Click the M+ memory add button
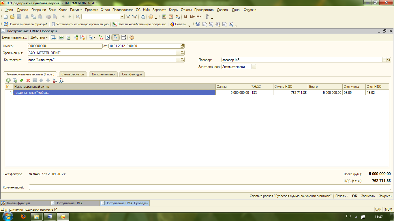Screen dimensions: 394x221 pos(192,17)
